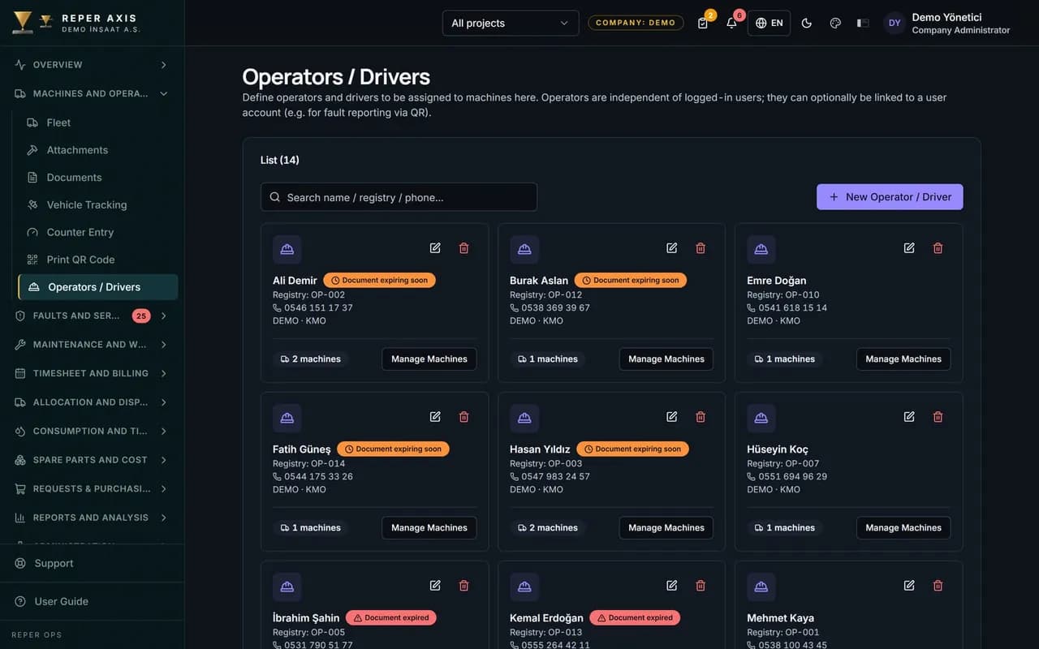Open the notifications bell icon

click(x=731, y=23)
